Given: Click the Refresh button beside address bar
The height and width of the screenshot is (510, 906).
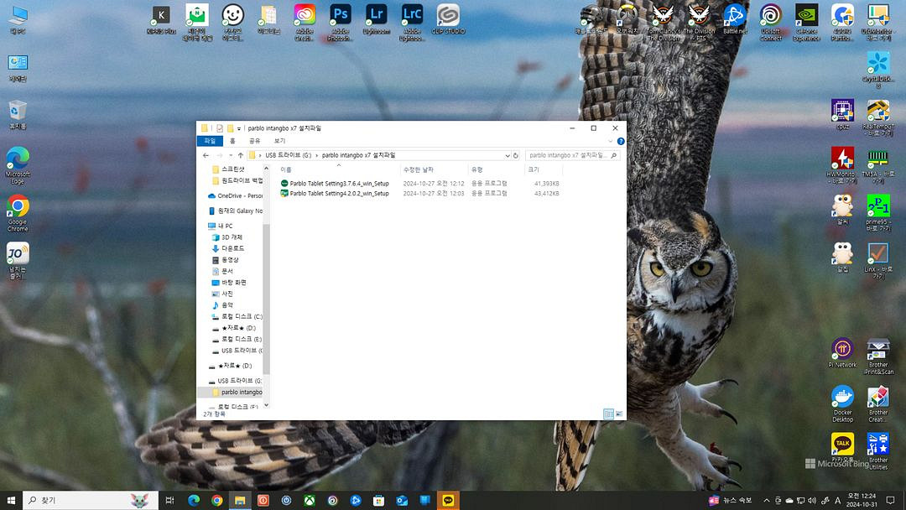Looking at the screenshot, I should coord(515,155).
